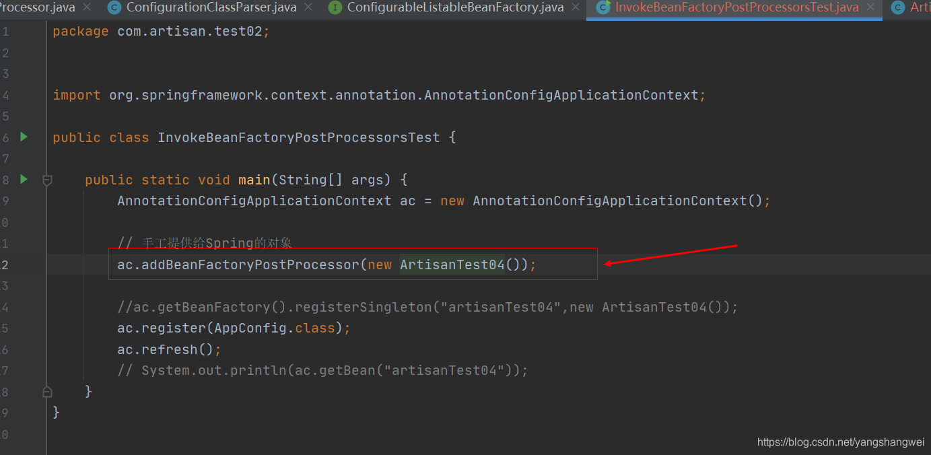The image size is (931, 455).
Task: Close the InvokeBeanFactoryPostProcessorsTest.java tab
Action: coord(870,7)
